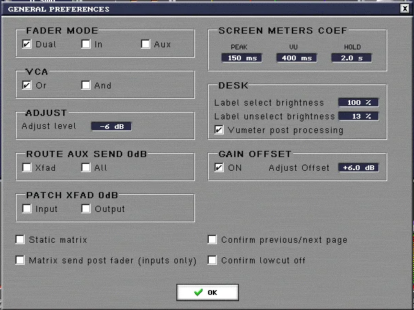Turn off Gain Offset ON checkbox
This screenshot has height=310, width=414.
tap(219, 167)
